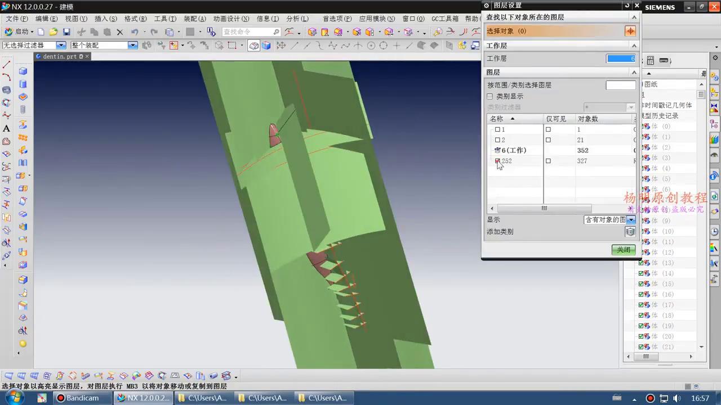
Task: Collapse the 工作层 section in the dialog
Action: pyautogui.click(x=634, y=46)
